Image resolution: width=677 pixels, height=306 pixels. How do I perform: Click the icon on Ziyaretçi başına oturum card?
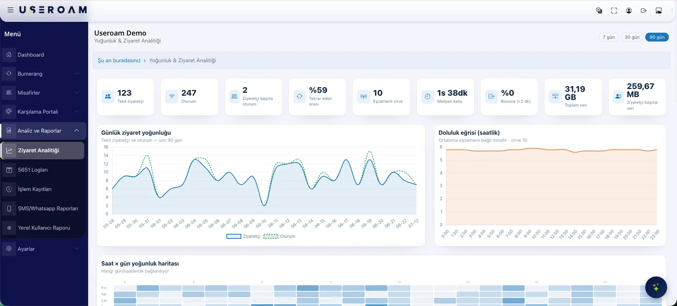pyautogui.click(x=234, y=96)
